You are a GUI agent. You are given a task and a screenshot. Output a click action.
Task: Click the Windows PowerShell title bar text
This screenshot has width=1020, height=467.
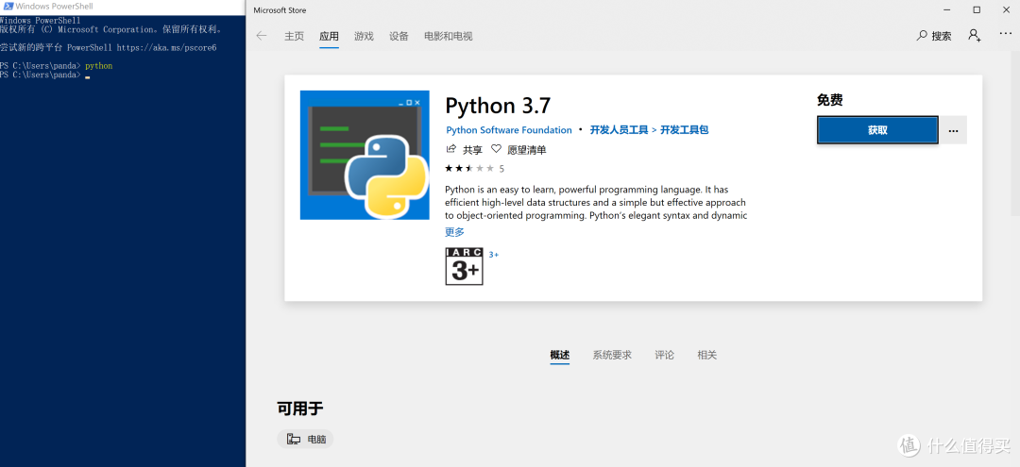click(53, 6)
